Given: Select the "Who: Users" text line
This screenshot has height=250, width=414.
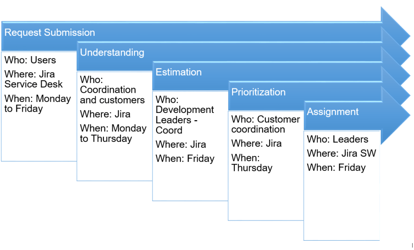Looking at the screenshot, I should [x=30, y=60].
